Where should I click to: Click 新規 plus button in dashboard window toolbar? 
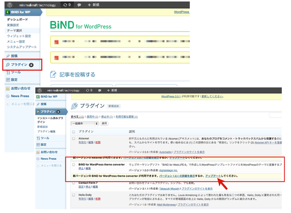tap(94, 5)
